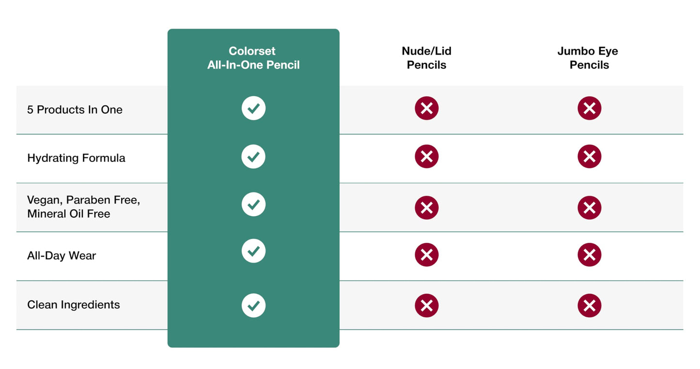Click the Colorset checkmark for 5 Products In One
The width and height of the screenshot is (700, 369).
pos(253,108)
